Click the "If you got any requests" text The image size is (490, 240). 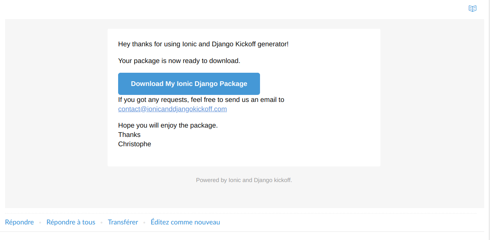(201, 100)
